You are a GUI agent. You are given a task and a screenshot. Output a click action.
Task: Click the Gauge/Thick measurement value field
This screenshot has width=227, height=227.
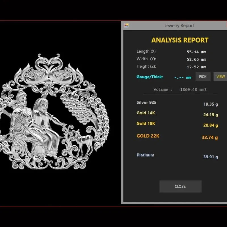(183, 77)
